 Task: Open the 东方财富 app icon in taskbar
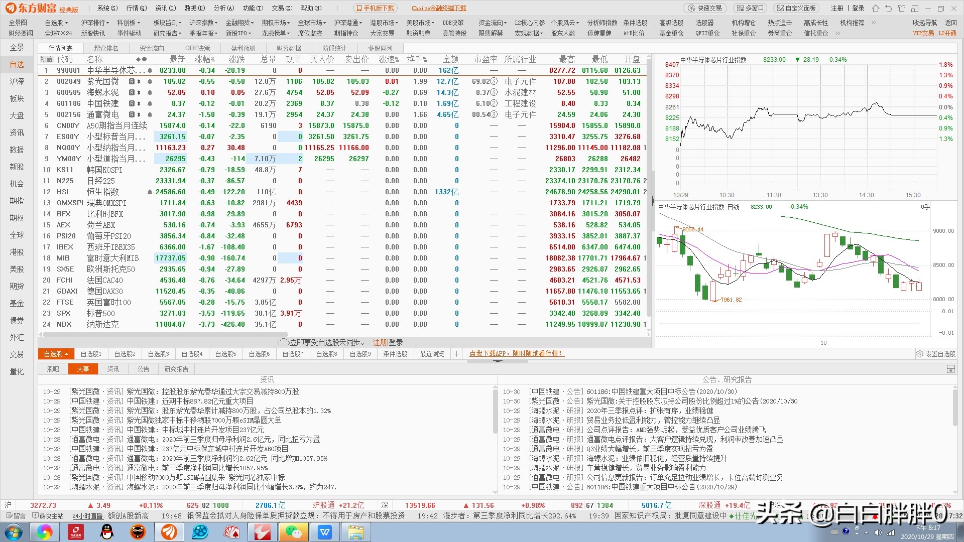tap(169, 532)
